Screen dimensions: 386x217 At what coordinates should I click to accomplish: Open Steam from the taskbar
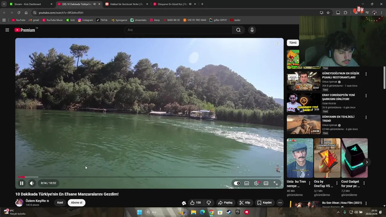229,212
